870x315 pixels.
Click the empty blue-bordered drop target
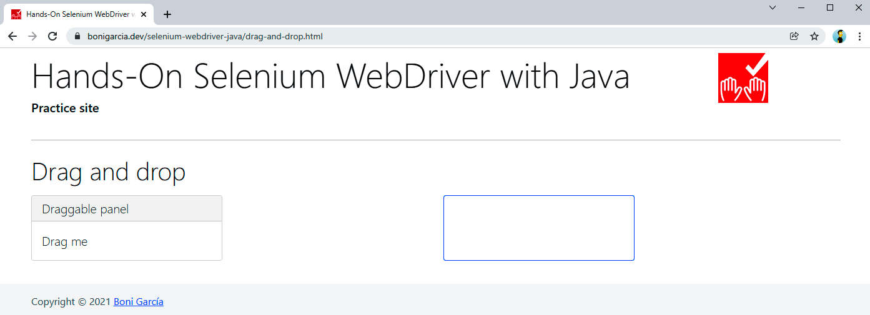pos(538,228)
